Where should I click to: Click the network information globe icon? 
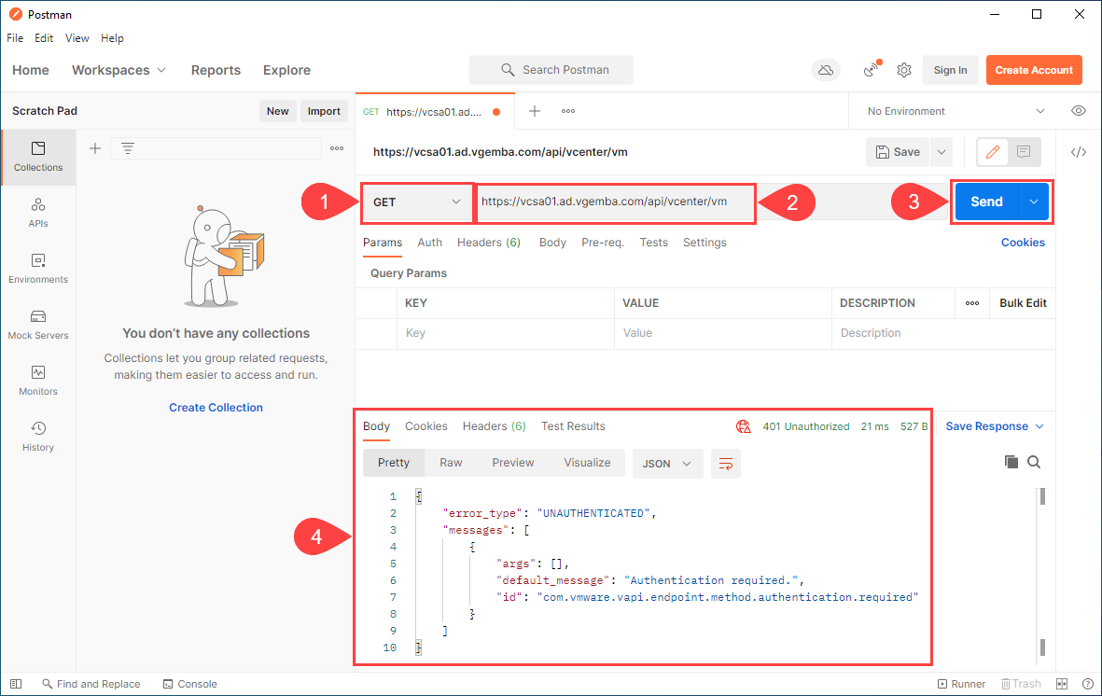[743, 426]
